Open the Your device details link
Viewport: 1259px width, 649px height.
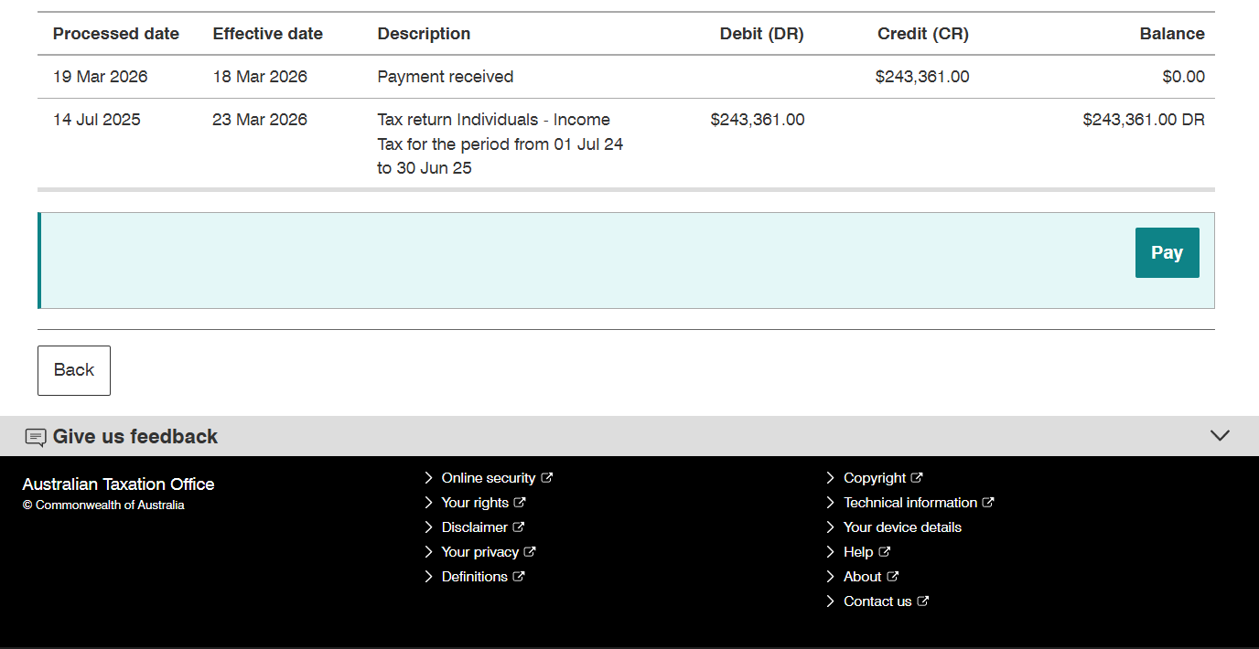pyautogui.click(x=902, y=527)
